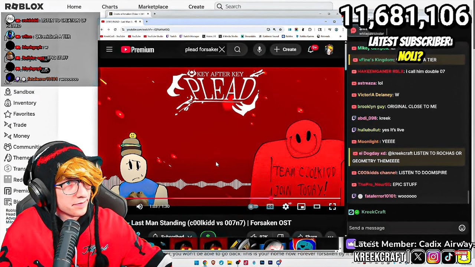Open the YouTube account avatar menu
This screenshot has width=475, height=267.
tap(329, 49)
